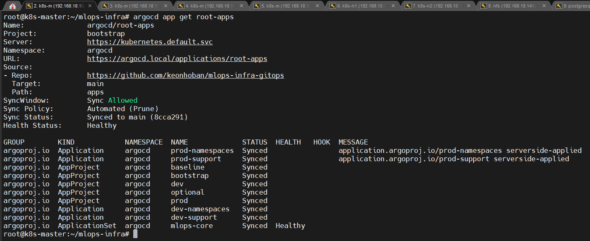Screen dimensions: 590x241
Task: Click the session icon on the nfs tab
Action: [x=482, y=6]
